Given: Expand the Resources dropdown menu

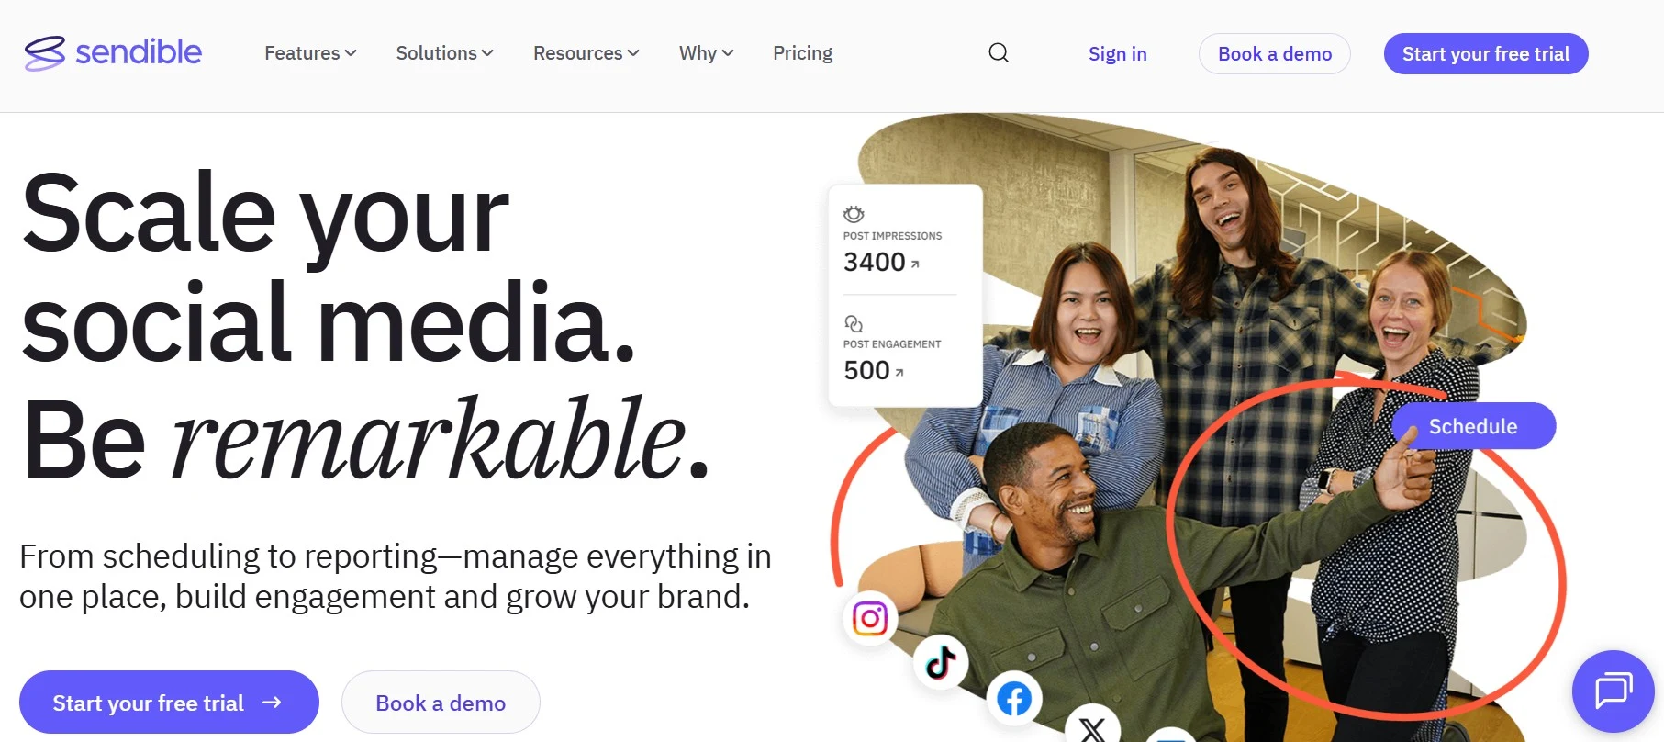Looking at the screenshot, I should click(x=586, y=53).
